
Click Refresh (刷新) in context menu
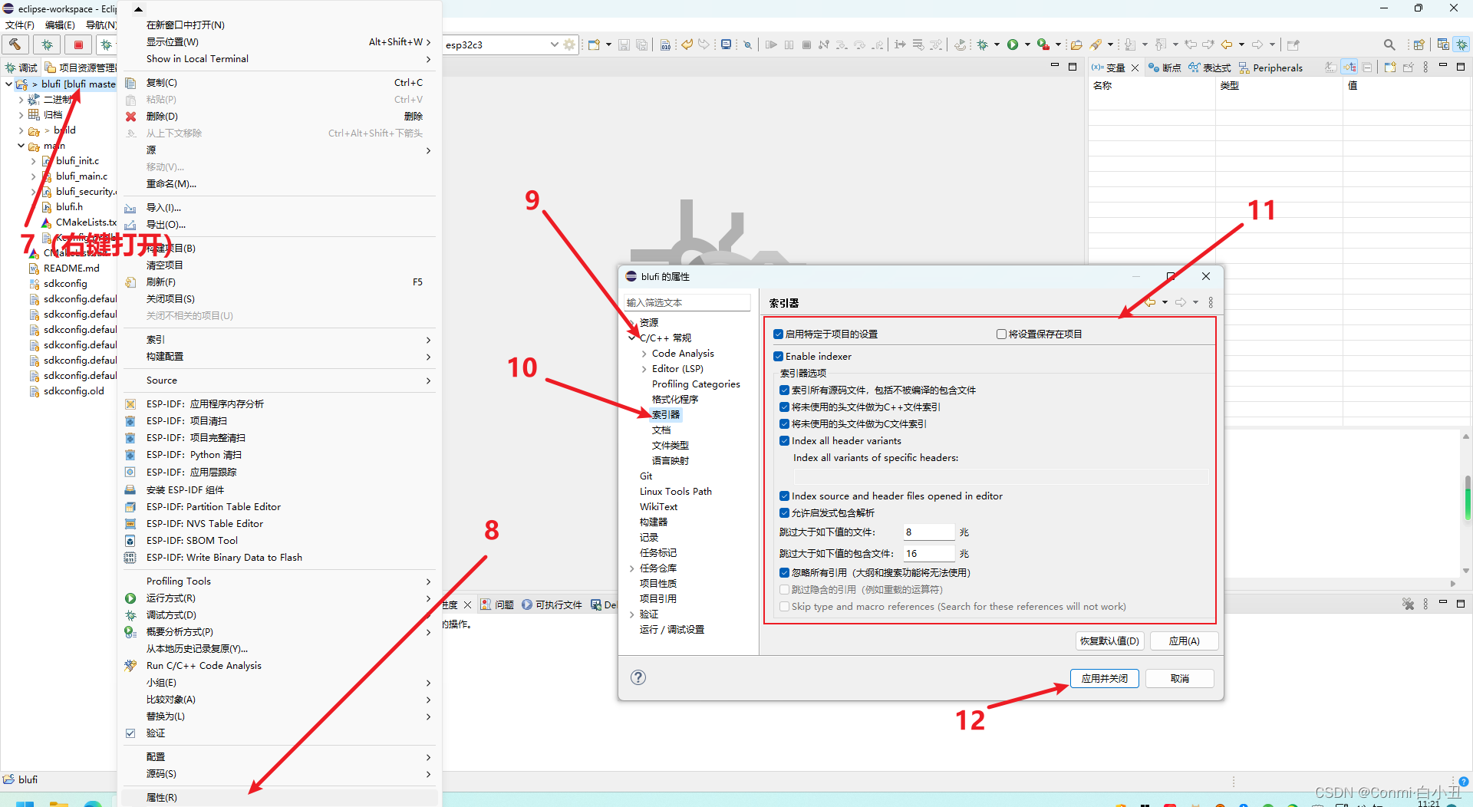click(161, 282)
